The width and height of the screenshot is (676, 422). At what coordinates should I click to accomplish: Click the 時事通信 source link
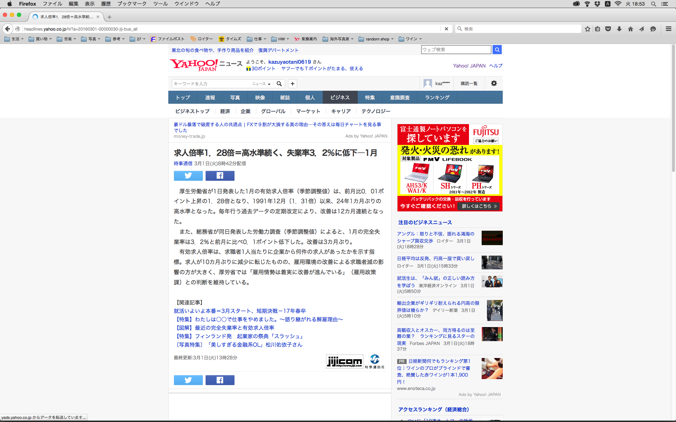[x=183, y=164]
